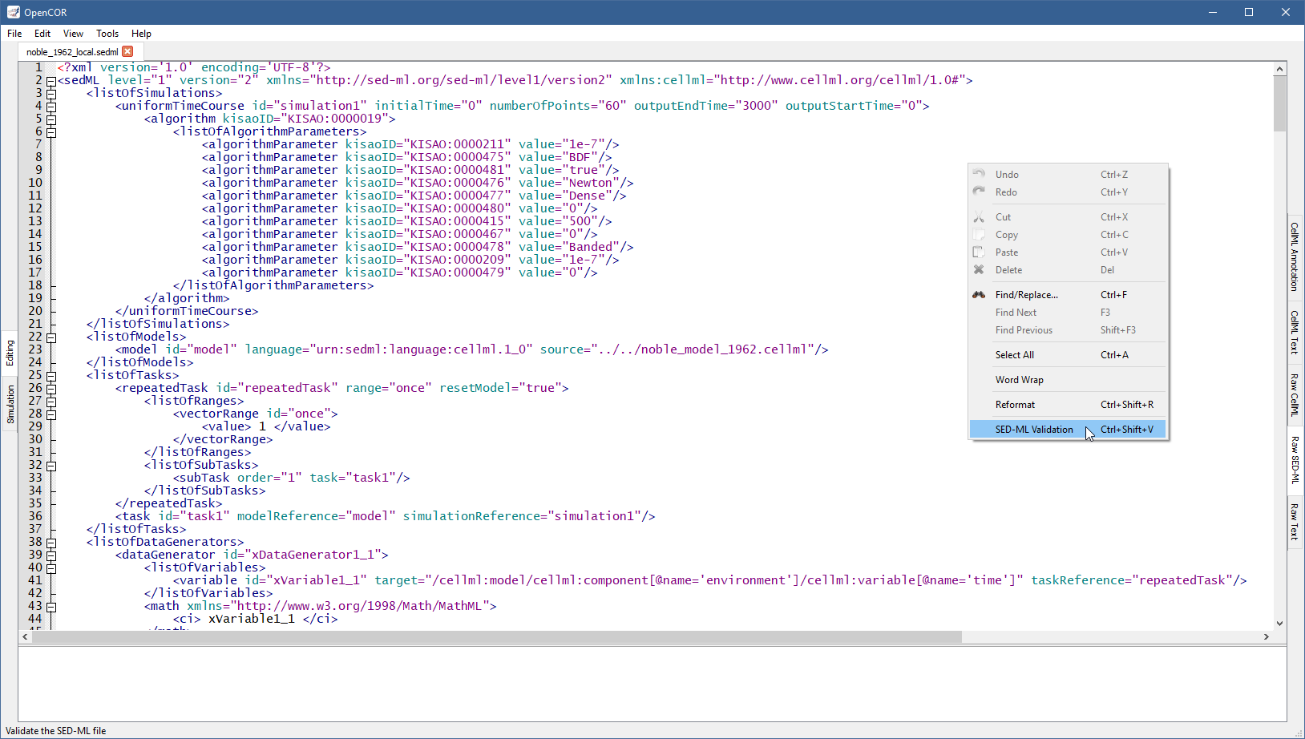Click the Redo arrow icon in context menu

[x=979, y=192]
